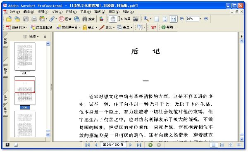Go to the previous page

click(96, 145)
